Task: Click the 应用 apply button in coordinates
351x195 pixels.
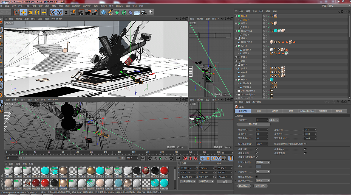Action: 225,182
